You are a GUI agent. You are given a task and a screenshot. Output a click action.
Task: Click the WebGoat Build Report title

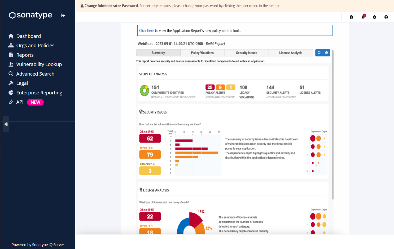181,44
